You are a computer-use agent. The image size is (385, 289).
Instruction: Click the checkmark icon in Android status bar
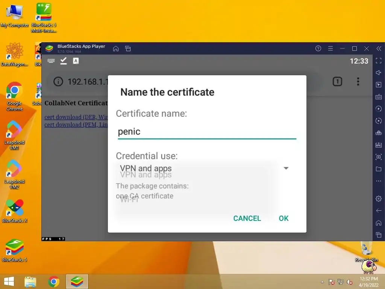point(64,61)
